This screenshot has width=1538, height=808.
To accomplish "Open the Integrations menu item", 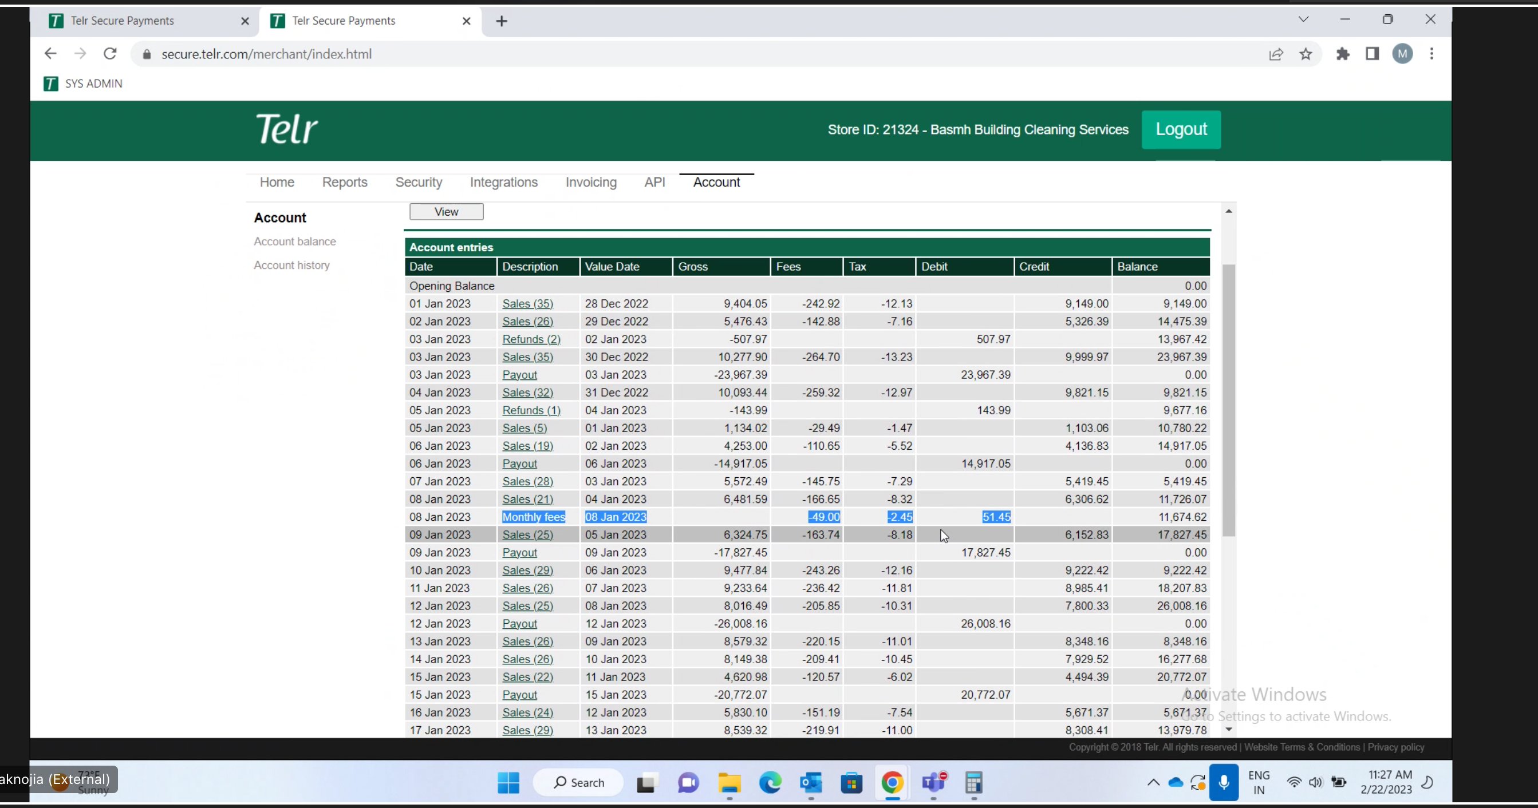I will [x=504, y=182].
